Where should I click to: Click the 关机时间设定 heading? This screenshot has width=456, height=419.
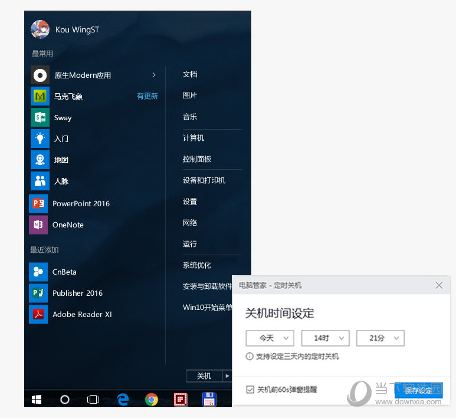click(280, 314)
